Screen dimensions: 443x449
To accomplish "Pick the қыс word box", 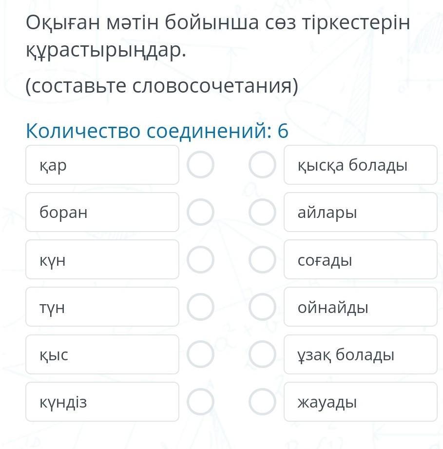I will coord(102,354).
